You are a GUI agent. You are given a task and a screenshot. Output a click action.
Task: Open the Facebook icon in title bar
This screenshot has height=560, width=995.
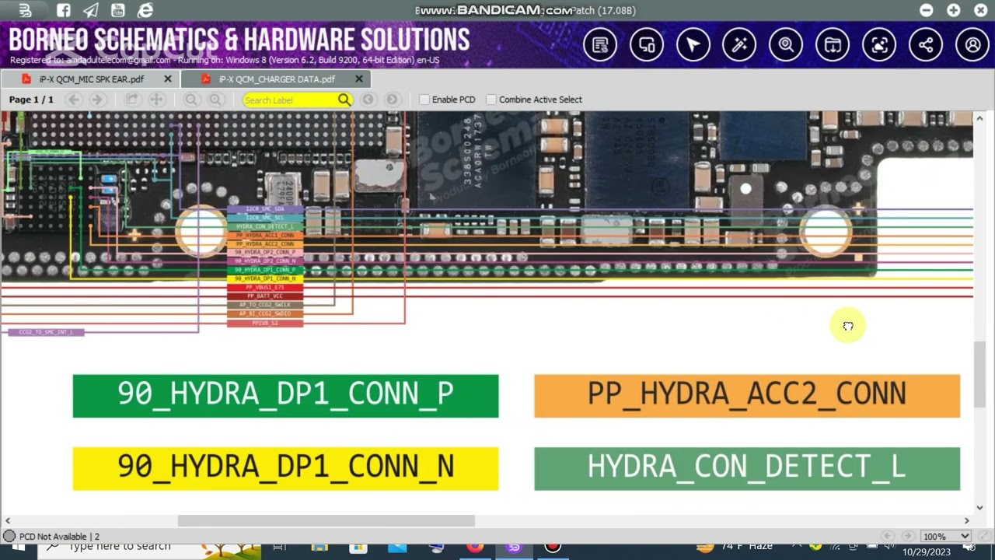(x=64, y=11)
